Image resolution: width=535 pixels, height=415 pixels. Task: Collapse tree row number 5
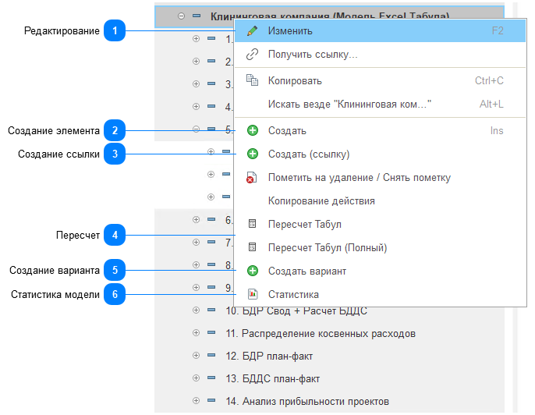point(196,129)
